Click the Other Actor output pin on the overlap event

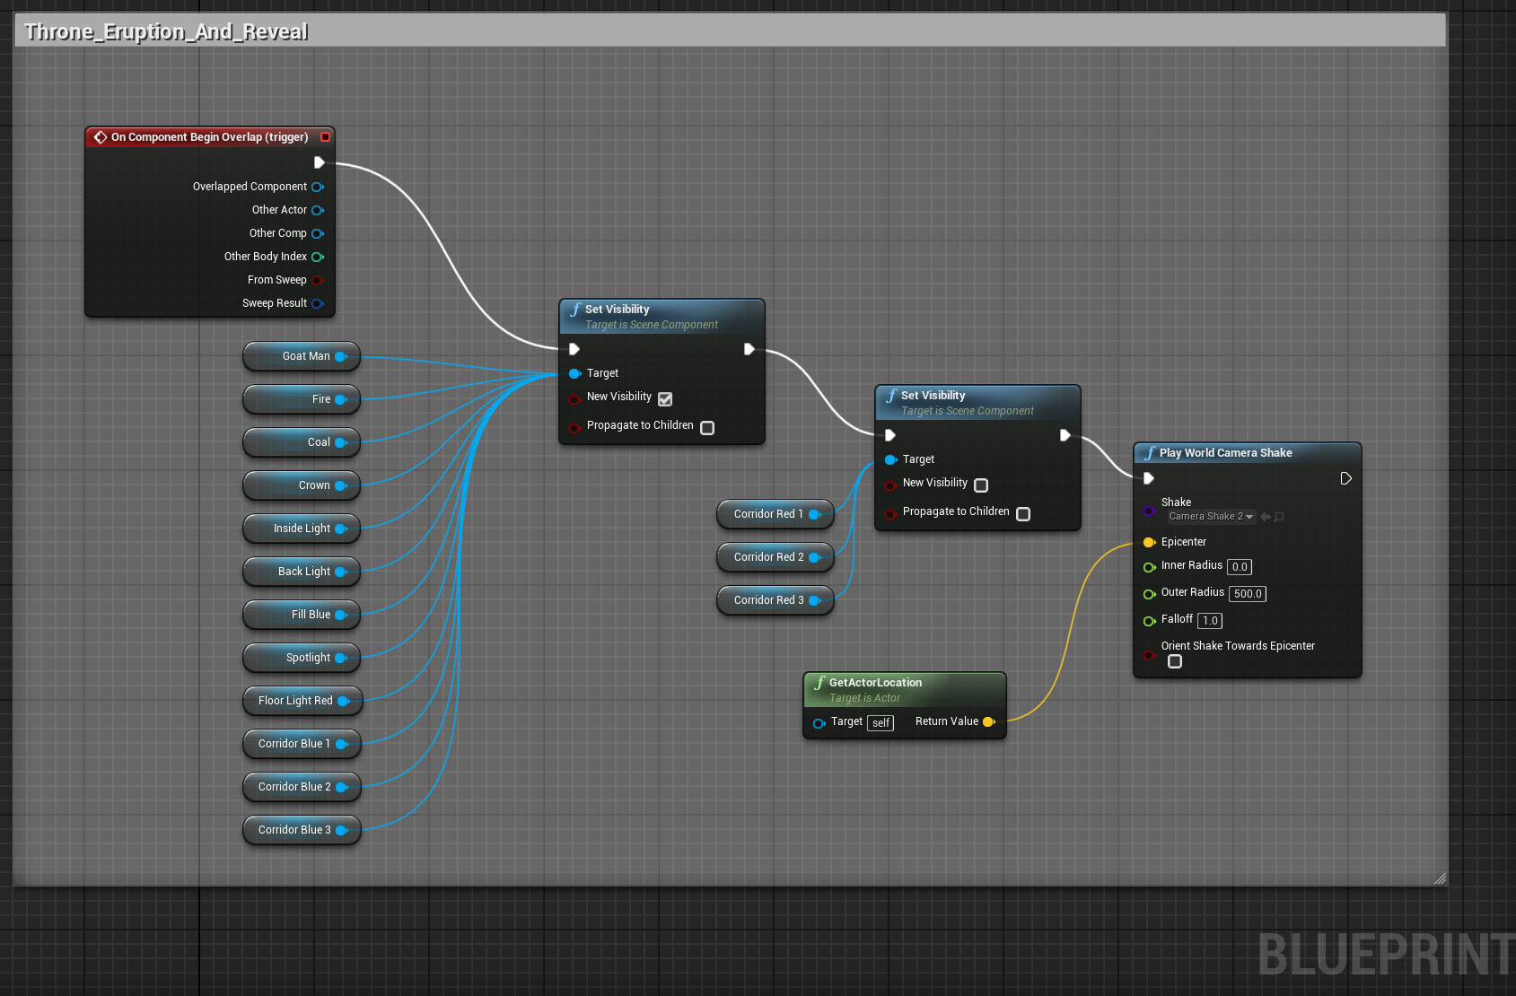319,210
